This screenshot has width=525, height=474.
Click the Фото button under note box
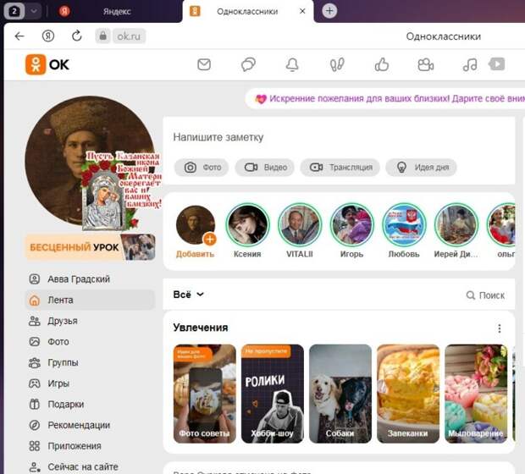click(202, 168)
